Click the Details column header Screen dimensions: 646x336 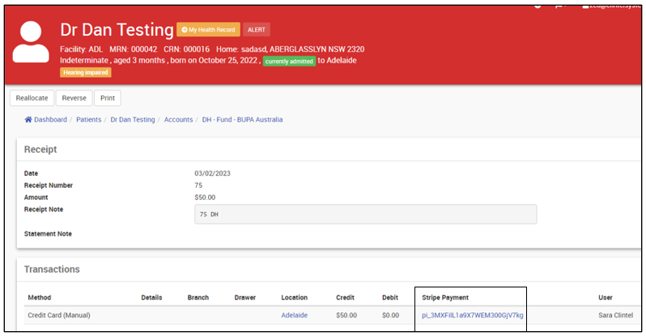151,297
